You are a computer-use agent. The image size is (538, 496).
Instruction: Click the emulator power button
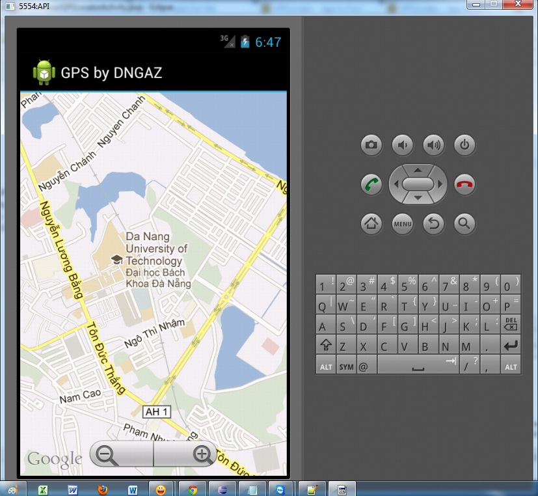tap(464, 145)
